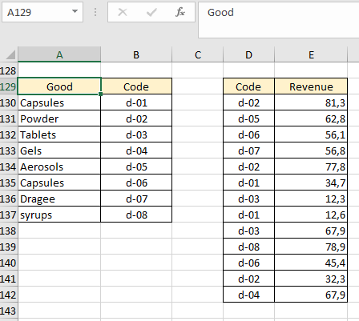The height and width of the screenshot is (321, 359).
Task: Click revenue value 67,9 in row 138
Action: coord(311,231)
